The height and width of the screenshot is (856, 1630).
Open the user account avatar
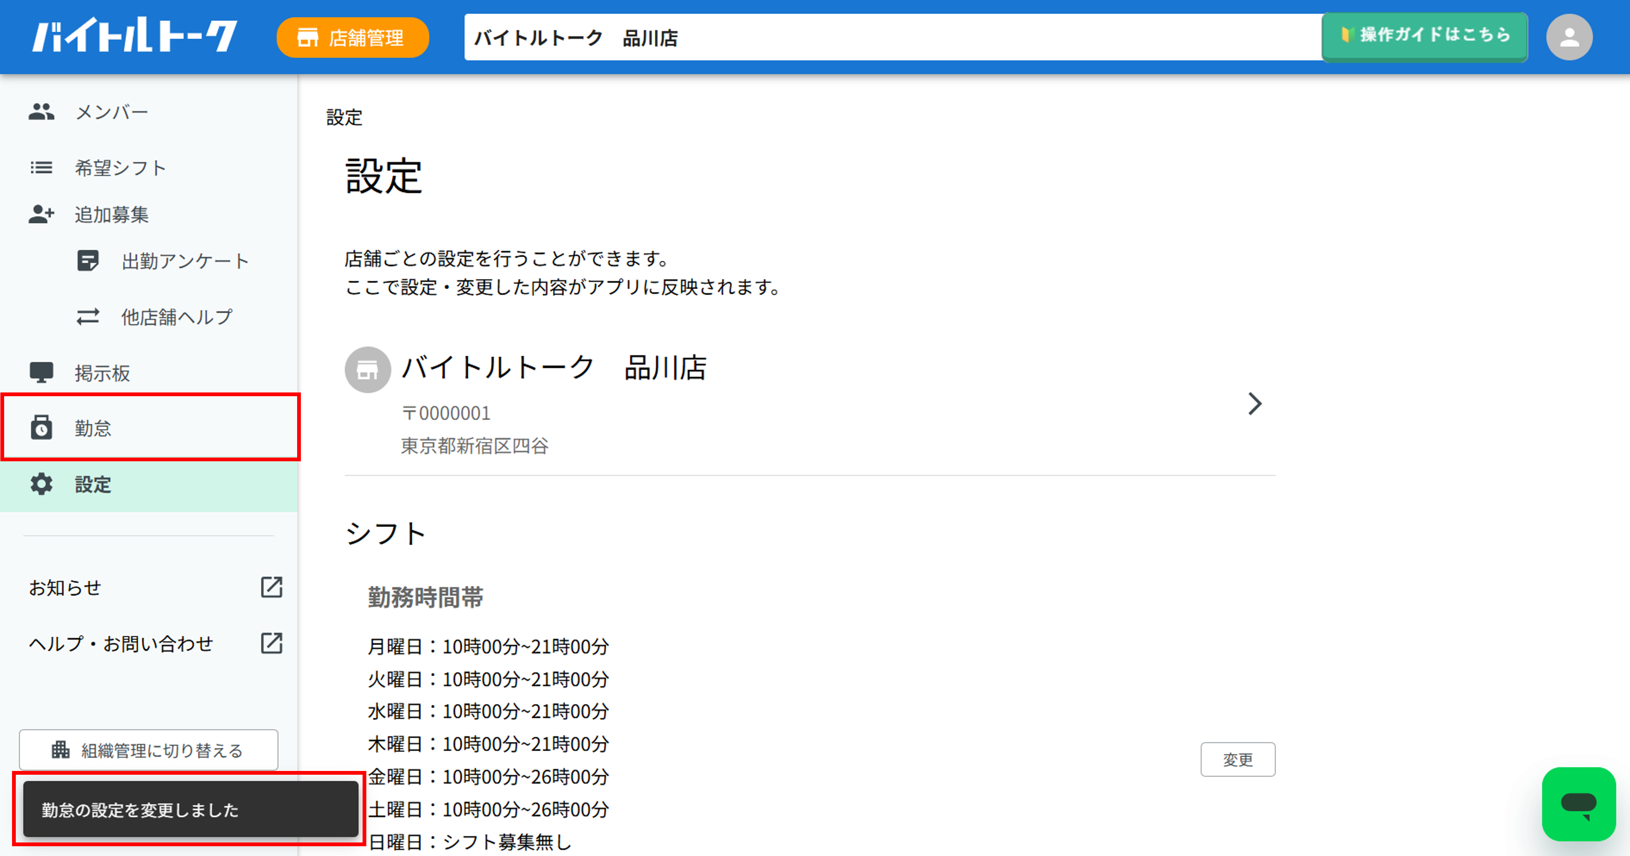tap(1569, 37)
